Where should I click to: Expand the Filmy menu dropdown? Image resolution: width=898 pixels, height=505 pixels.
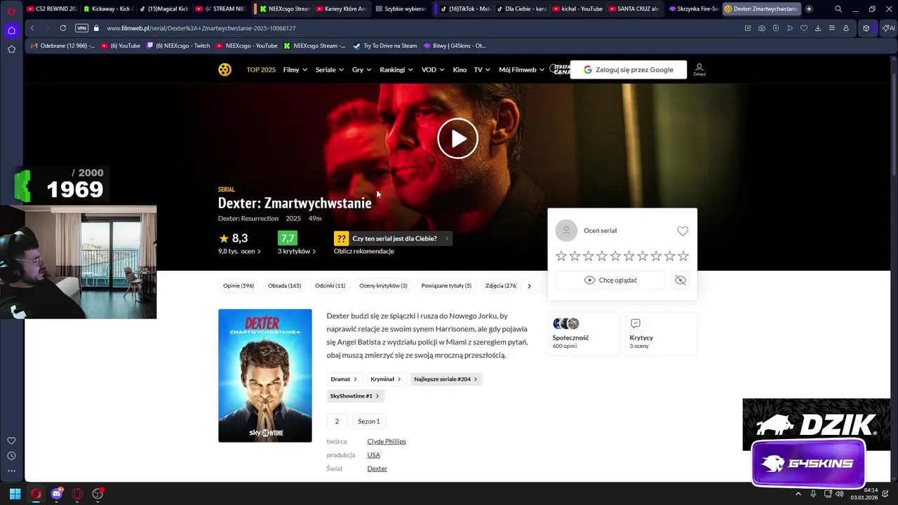click(295, 69)
